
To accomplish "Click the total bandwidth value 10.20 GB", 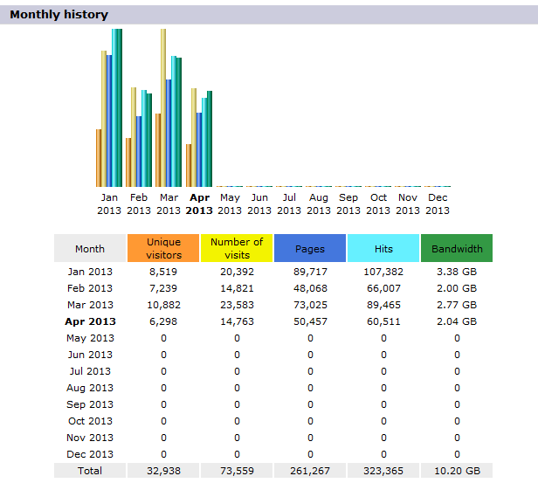I will (x=457, y=471).
